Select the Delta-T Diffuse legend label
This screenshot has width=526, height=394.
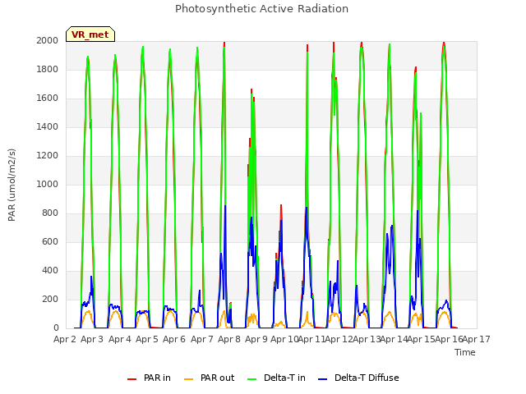367,378
